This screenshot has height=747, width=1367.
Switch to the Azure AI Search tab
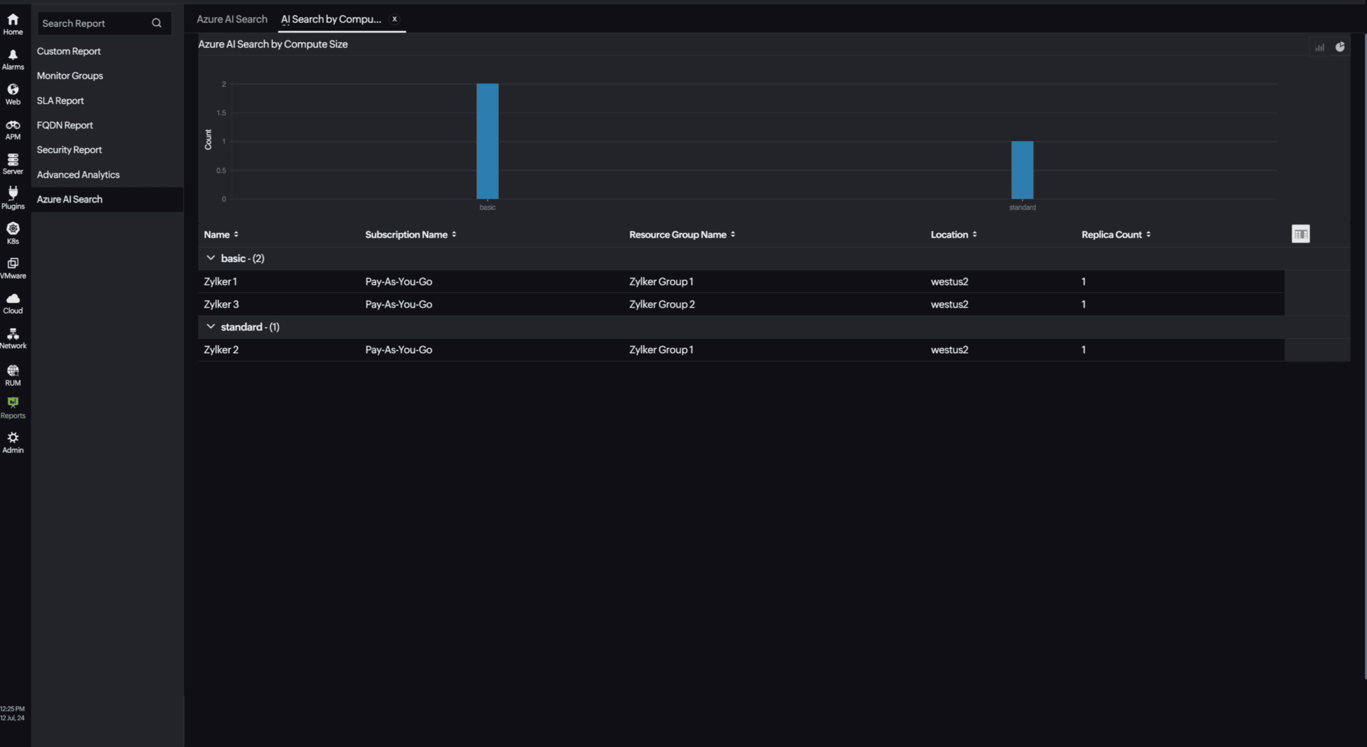(232, 19)
